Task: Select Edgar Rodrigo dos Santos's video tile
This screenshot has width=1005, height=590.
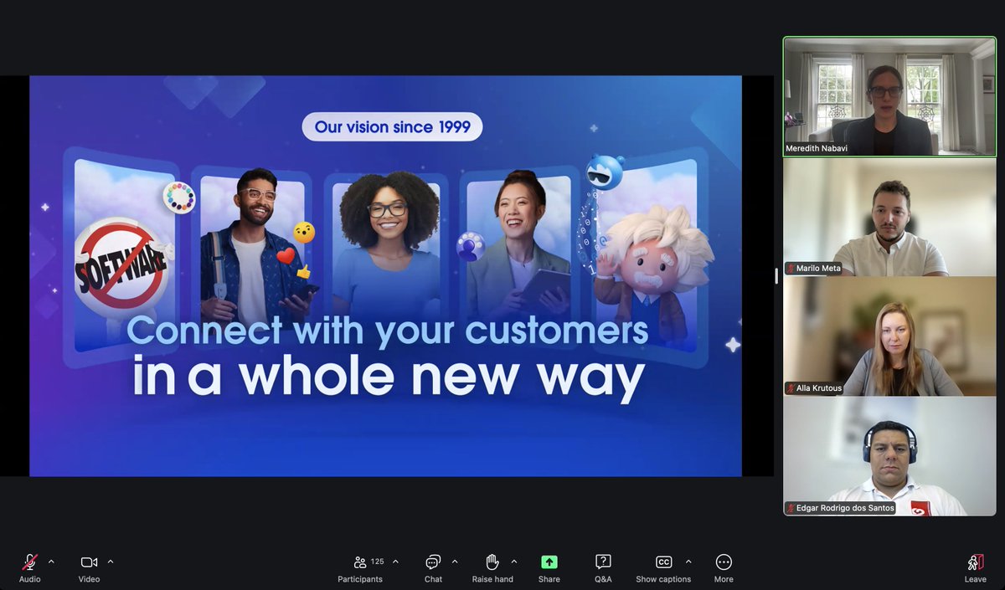Action: pyautogui.click(x=889, y=456)
